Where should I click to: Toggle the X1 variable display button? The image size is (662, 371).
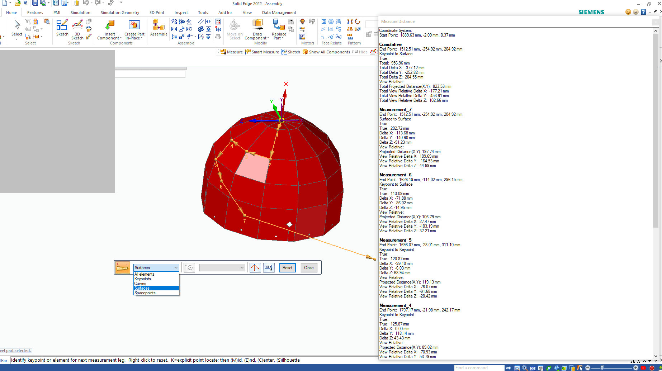[269, 268]
